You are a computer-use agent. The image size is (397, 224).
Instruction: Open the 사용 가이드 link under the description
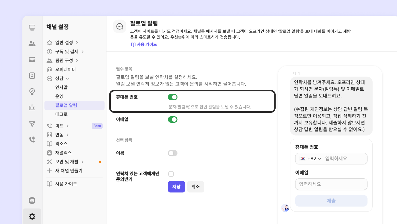point(144,45)
